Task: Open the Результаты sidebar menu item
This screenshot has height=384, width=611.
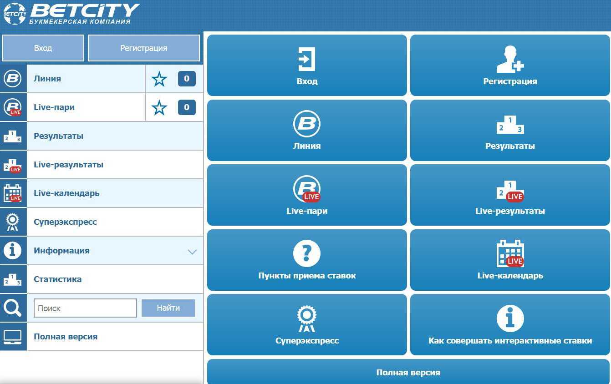Action: point(115,136)
